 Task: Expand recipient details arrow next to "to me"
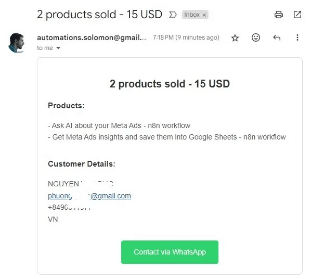58,48
